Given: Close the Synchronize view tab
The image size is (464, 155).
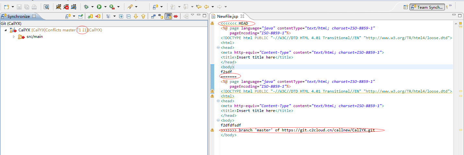Looking at the screenshot, I should click(x=34, y=16).
